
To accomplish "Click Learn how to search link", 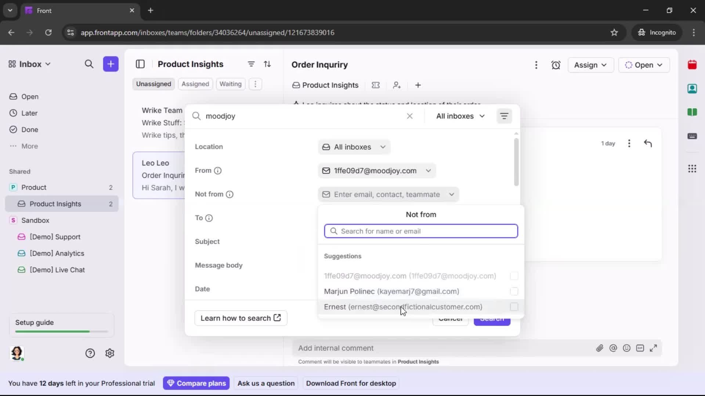I will point(241,318).
